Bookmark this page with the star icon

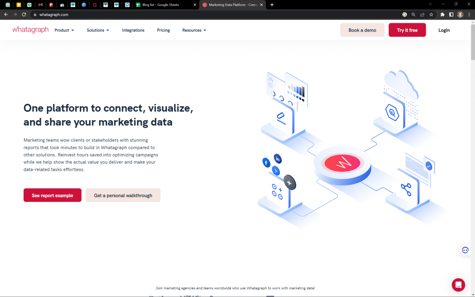click(x=431, y=14)
